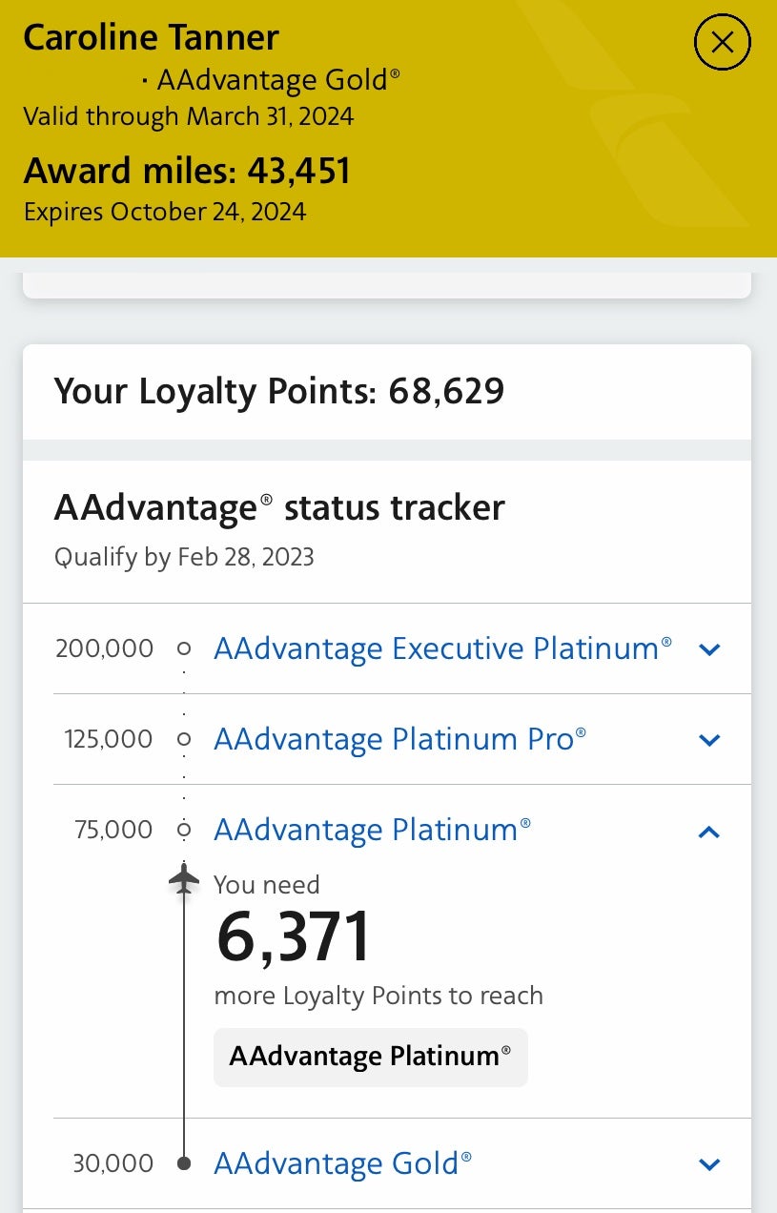Click the Award miles balance text
The image size is (777, 1213).
point(187,170)
